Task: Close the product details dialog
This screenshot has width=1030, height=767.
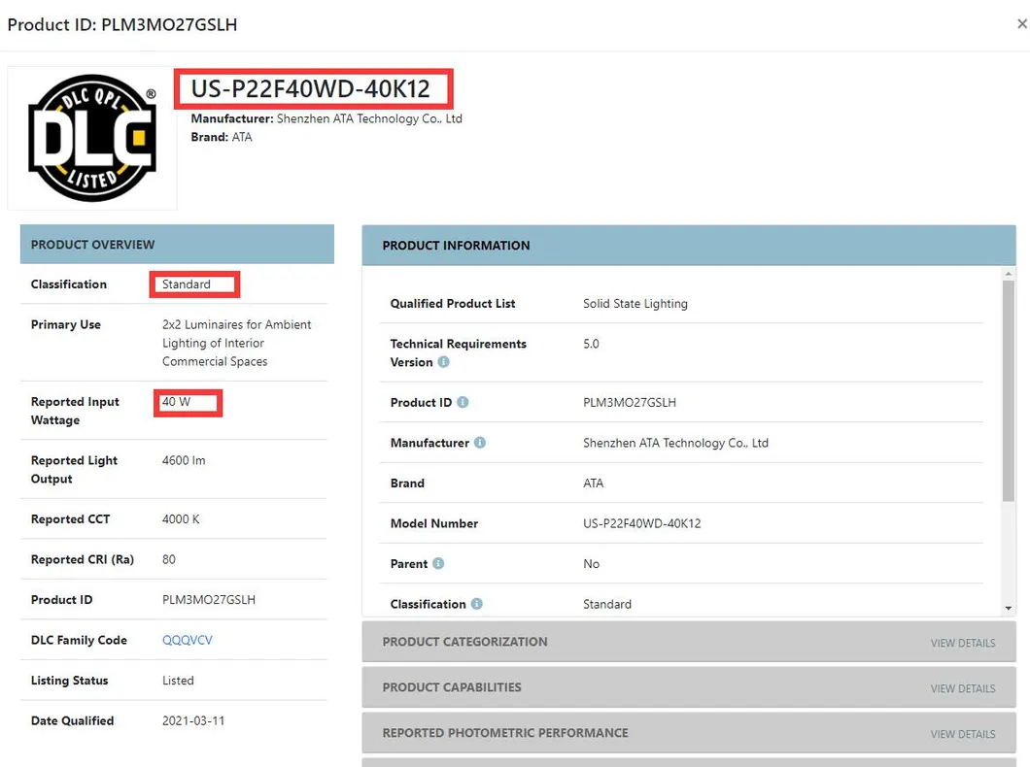Action: [x=1021, y=24]
